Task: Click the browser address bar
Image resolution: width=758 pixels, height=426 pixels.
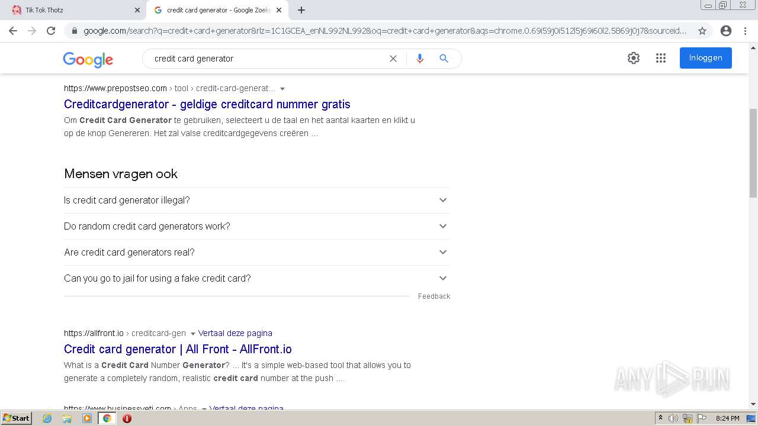Action: pyautogui.click(x=385, y=31)
